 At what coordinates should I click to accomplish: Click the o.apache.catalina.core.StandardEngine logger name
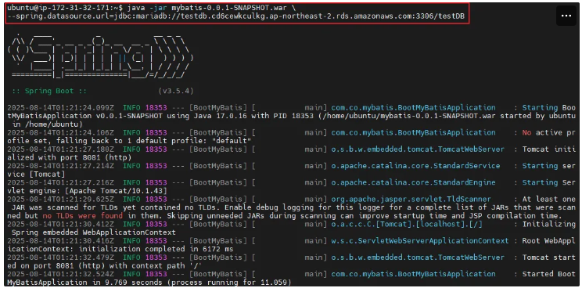(414, 182)
